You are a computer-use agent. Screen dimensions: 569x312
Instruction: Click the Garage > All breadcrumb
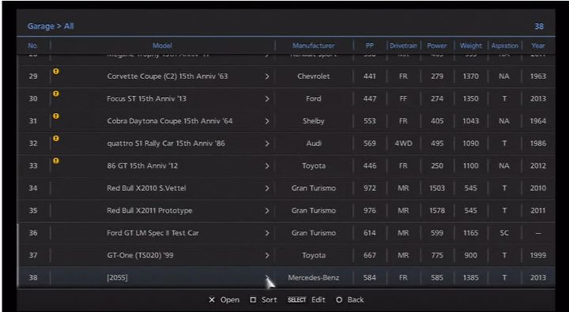coord(51,26)
